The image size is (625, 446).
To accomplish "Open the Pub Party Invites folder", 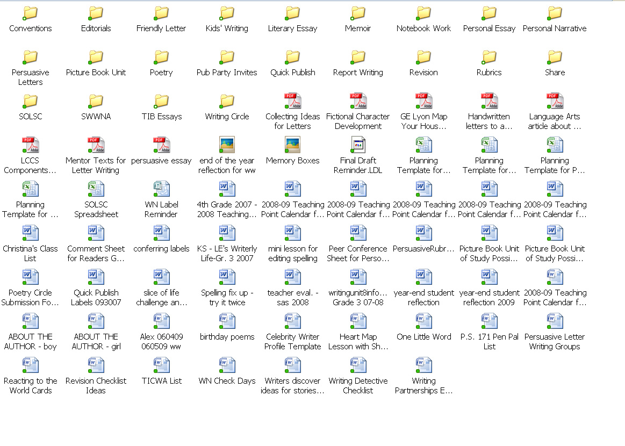I will pyautogui.click(x=227, y=57).
